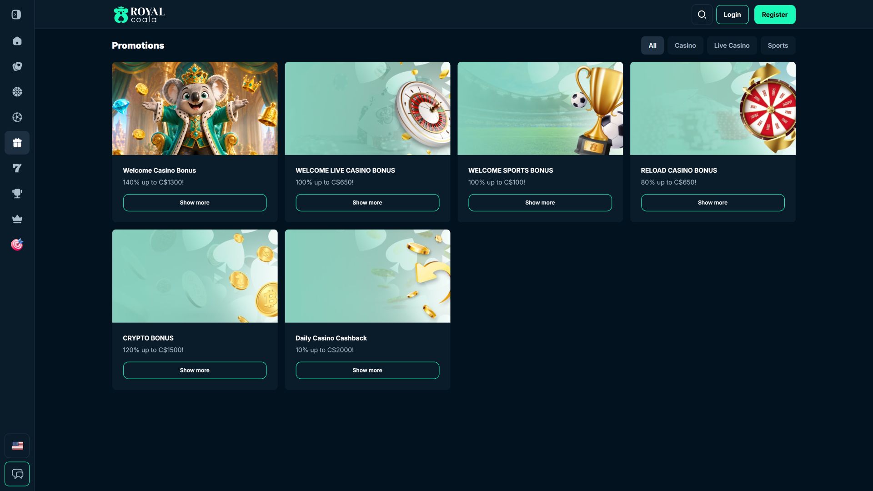The width and height of the screenshot is (873, 491).
Task: Open the live casino roulette icon
Action: pyautogui.click(x=17, y=92)
